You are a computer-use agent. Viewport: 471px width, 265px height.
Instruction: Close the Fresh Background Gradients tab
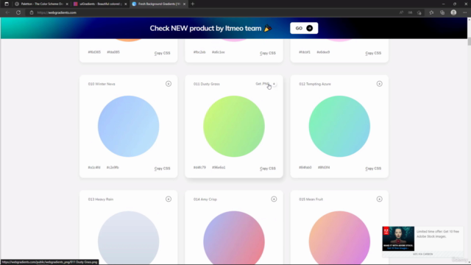[x=184, y=4]
